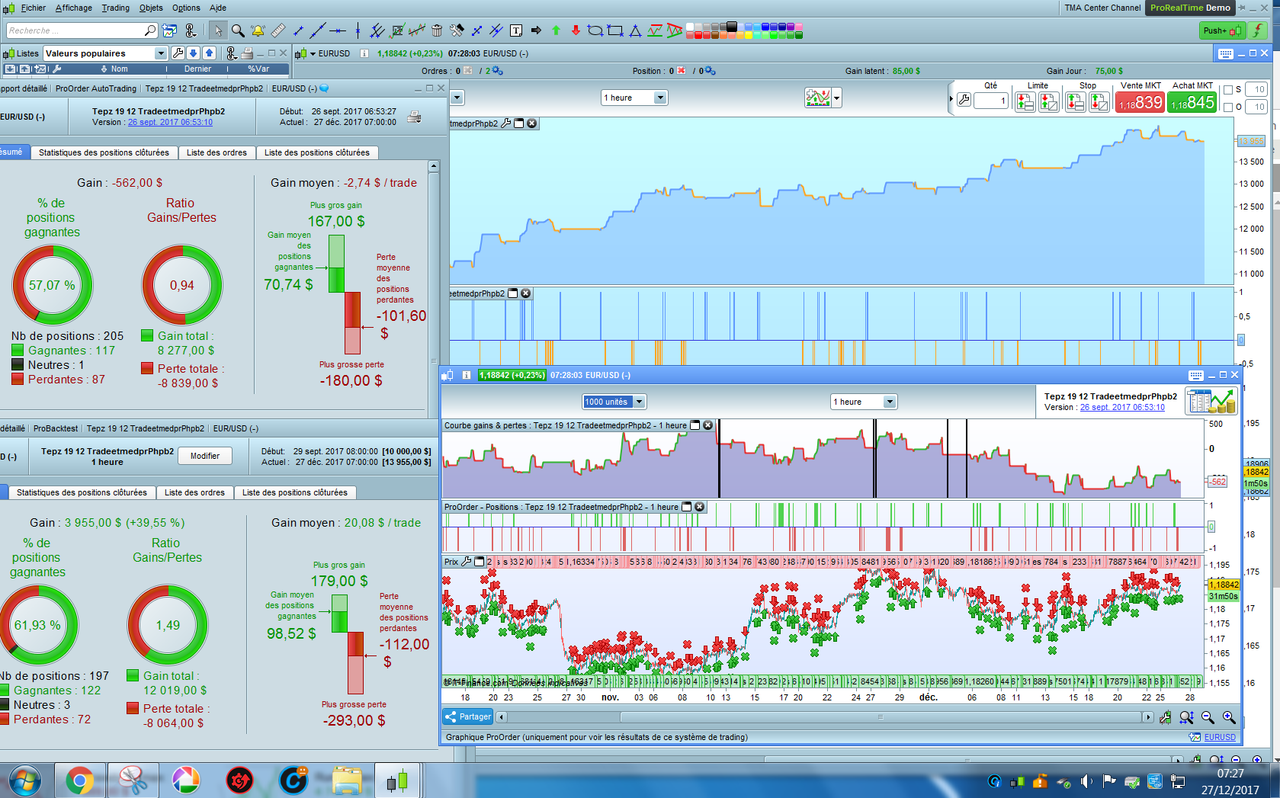Click the Recherche search field
This screenshot has width=1280, height=798.
(x=75, y=30)
